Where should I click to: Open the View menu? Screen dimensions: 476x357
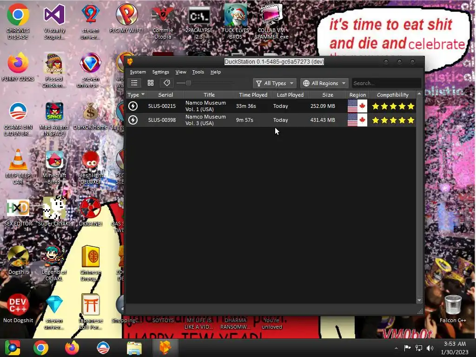[181, 72]
